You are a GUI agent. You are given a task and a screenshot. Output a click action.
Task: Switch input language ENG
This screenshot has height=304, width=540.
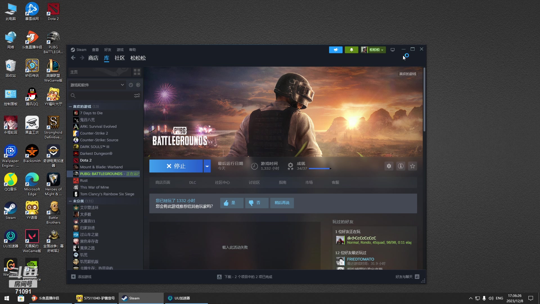pyautogui.click(x=499, y=298)
